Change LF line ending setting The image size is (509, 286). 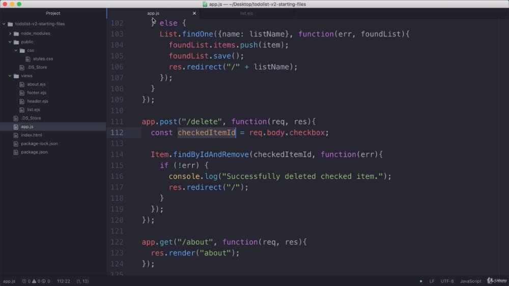[432, 281]
